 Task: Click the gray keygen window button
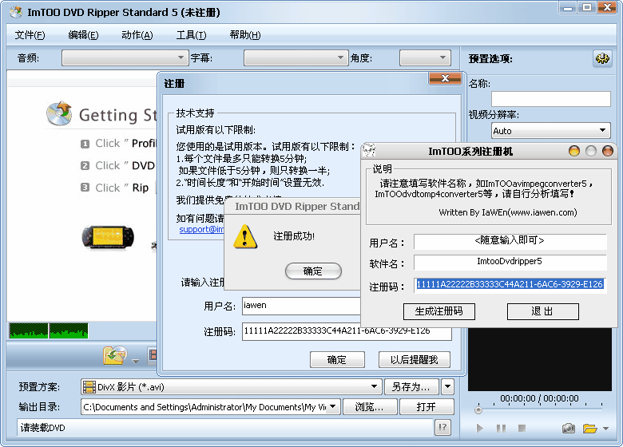tap(591, 151)
